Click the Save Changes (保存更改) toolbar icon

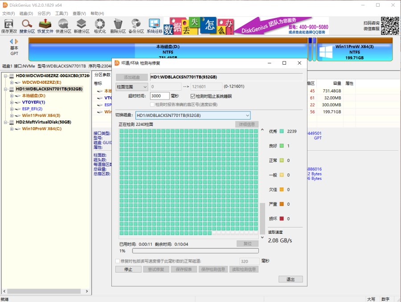coord(9,26)
